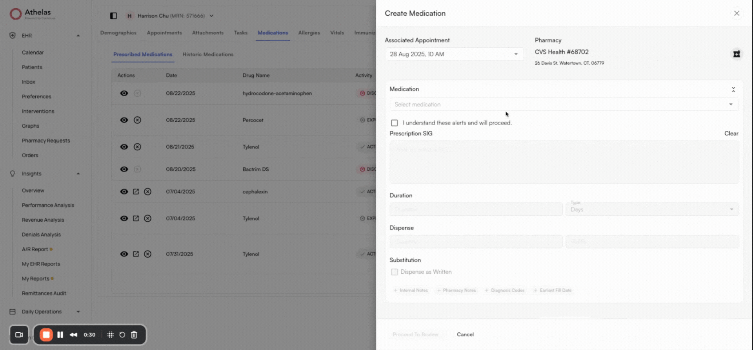Switch to the Demographics tab

pyautogui.click(x=118, y=33)
